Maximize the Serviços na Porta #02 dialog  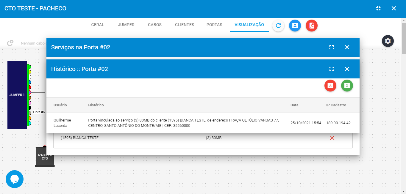(332, 47)
